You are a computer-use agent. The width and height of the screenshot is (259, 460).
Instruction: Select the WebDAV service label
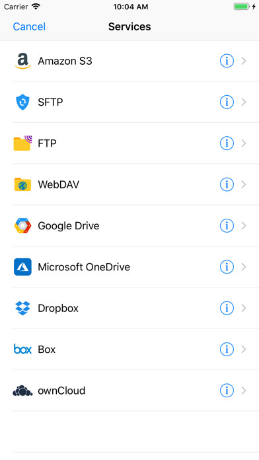click(x=58, y=184)
